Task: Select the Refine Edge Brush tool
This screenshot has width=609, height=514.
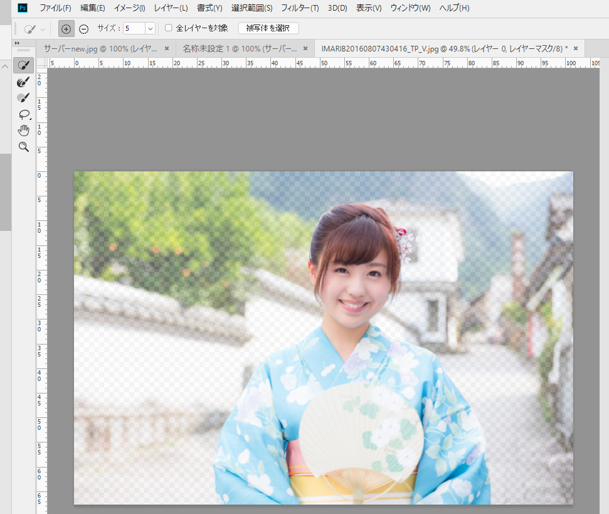Action: [x=24, y=81]
